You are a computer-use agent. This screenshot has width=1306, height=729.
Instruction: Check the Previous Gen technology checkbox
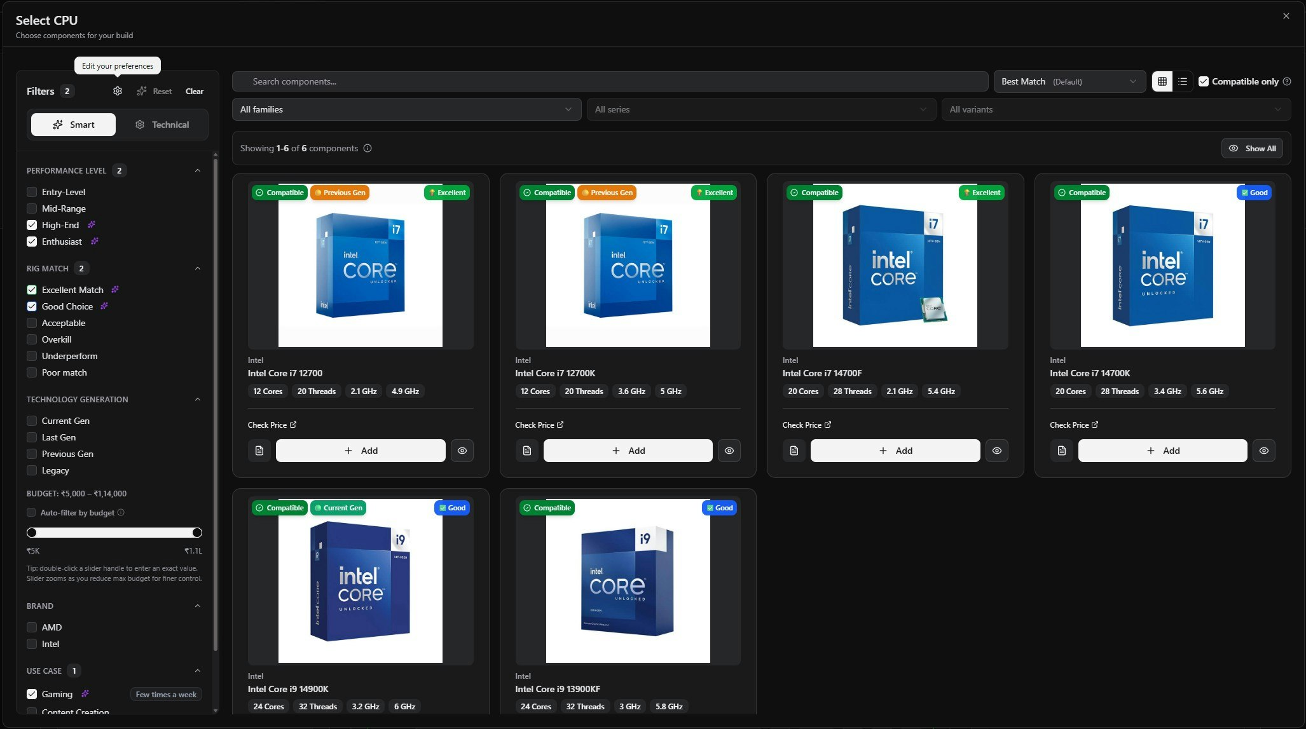coord(32,454)
